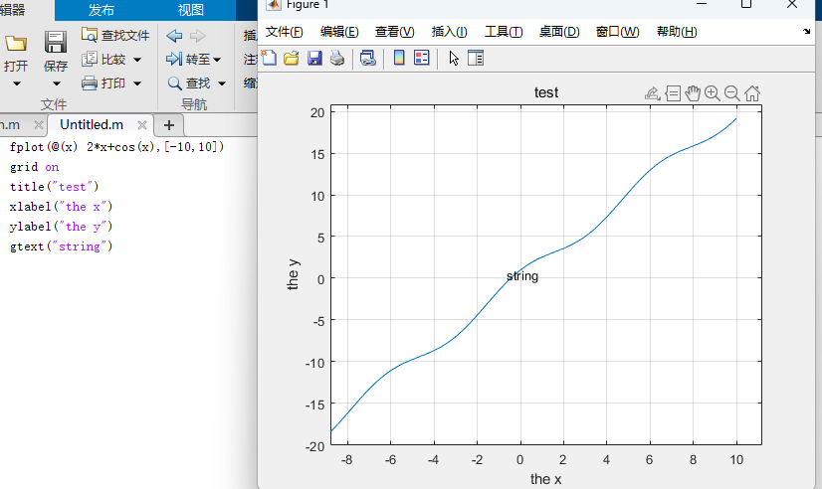This screenshot has height=489, width=822.
Task: Click the 转至 button text
Action: point(198,60)
